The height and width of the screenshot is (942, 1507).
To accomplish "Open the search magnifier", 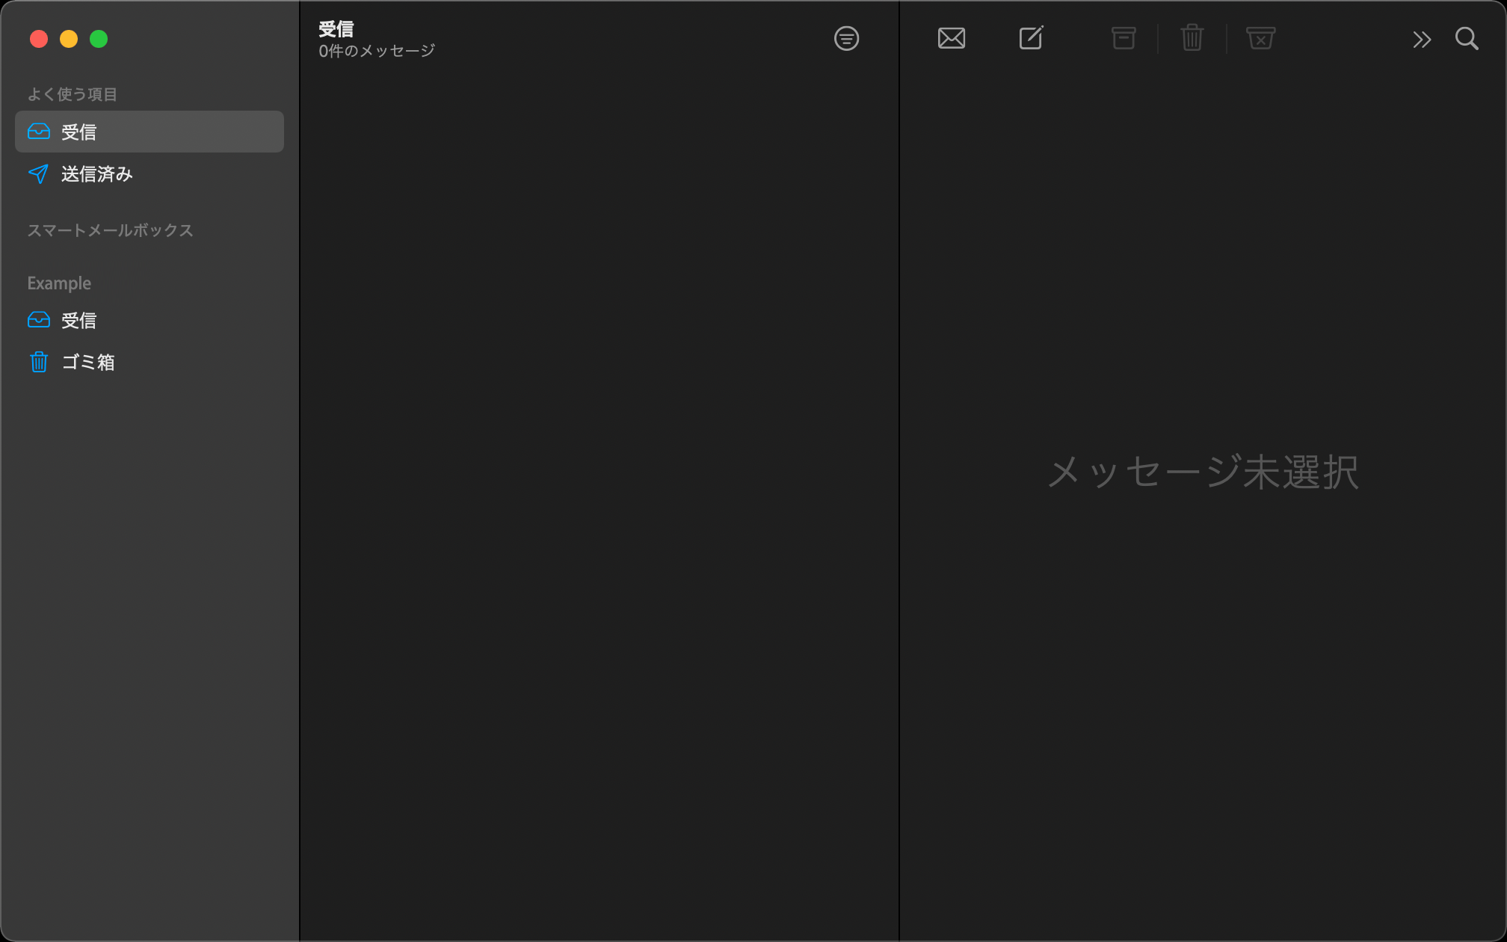I will point(1467,38).
